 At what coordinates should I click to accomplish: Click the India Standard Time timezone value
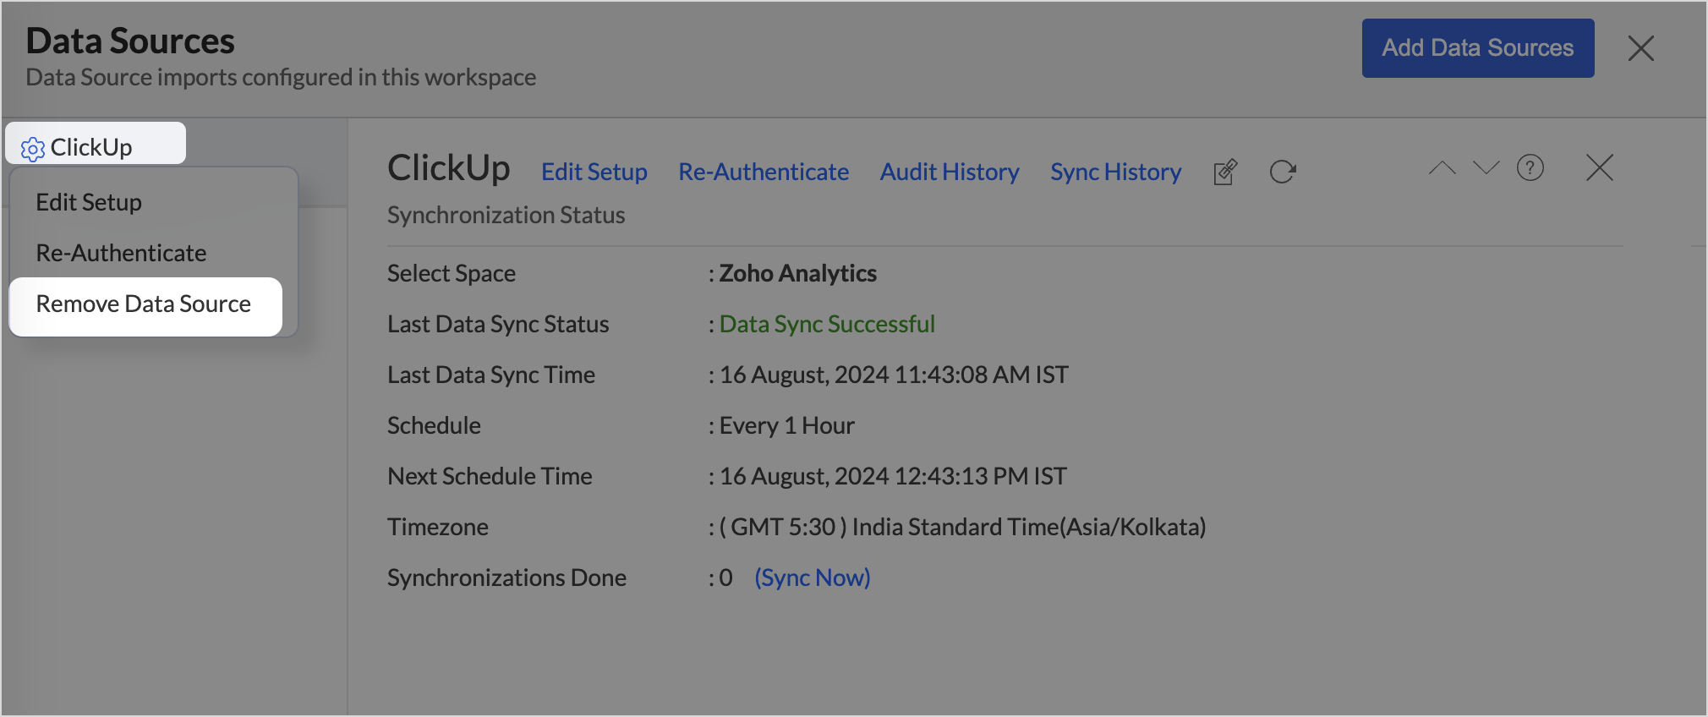[x=962, y=527]
